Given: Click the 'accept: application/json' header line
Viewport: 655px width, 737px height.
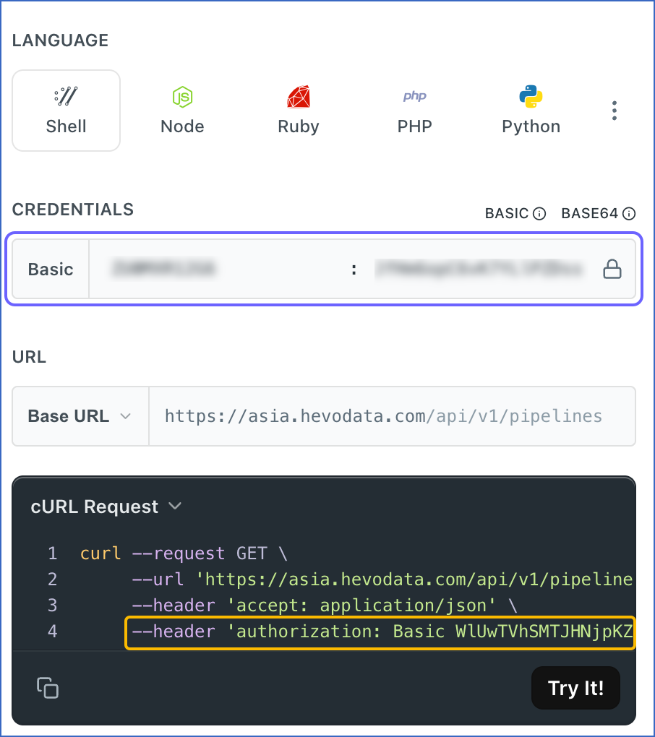Looking at the screenshot, I should tap(325, 605).
